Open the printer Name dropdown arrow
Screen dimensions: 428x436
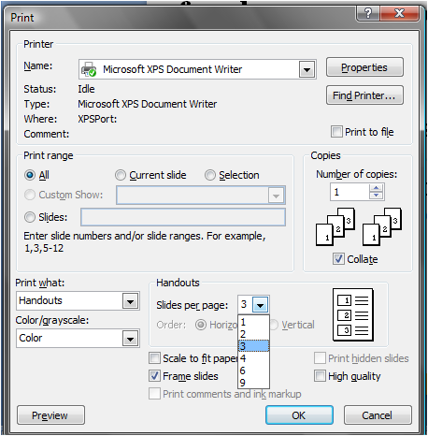307,69
